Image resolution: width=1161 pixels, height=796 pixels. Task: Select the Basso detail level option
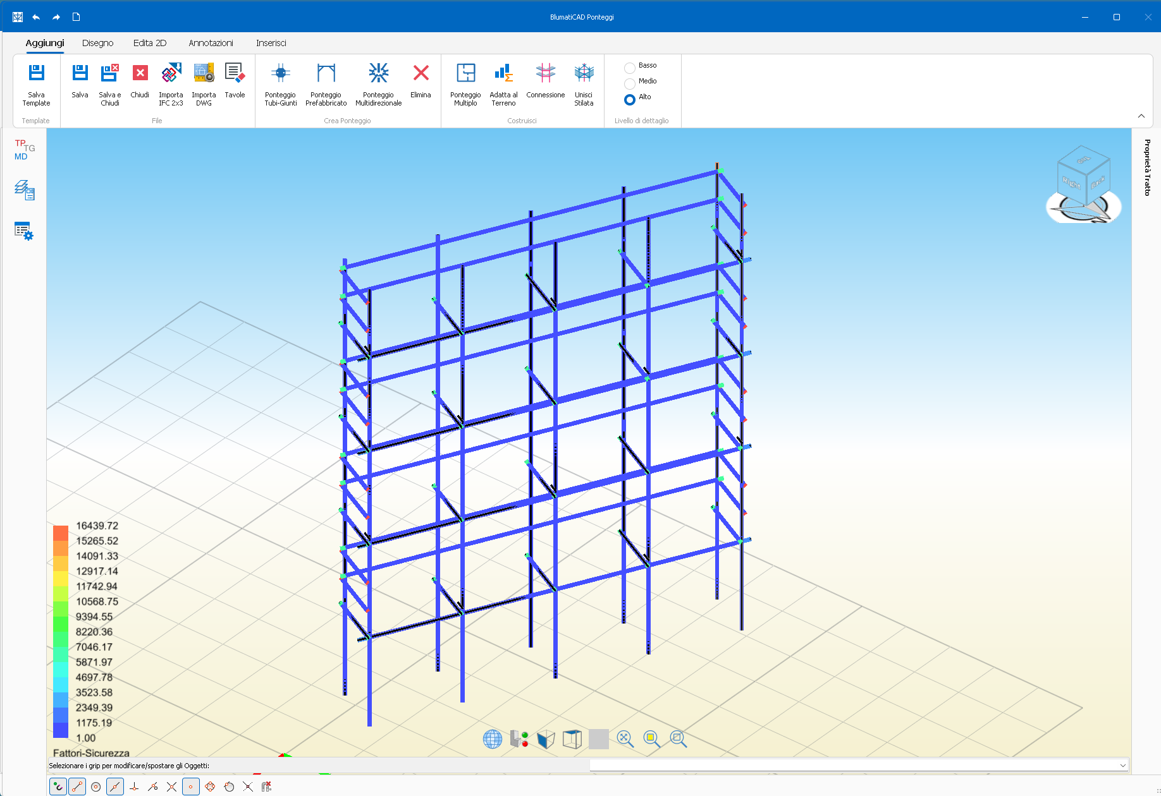click(630, 66)
